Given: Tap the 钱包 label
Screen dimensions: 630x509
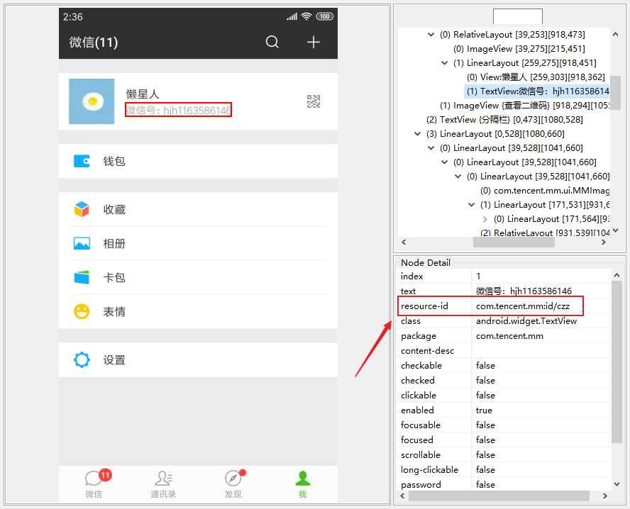Looking at the screenshot, I should (x=114, y=161).
